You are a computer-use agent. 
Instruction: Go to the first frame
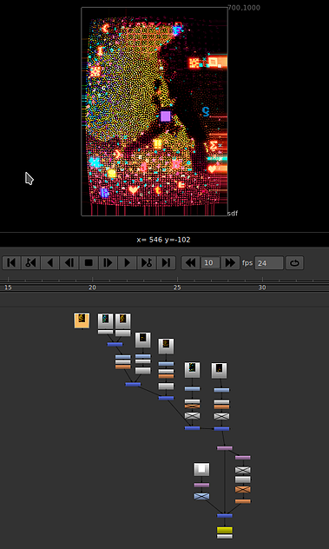pyautogui.click(x=12, y=262)
